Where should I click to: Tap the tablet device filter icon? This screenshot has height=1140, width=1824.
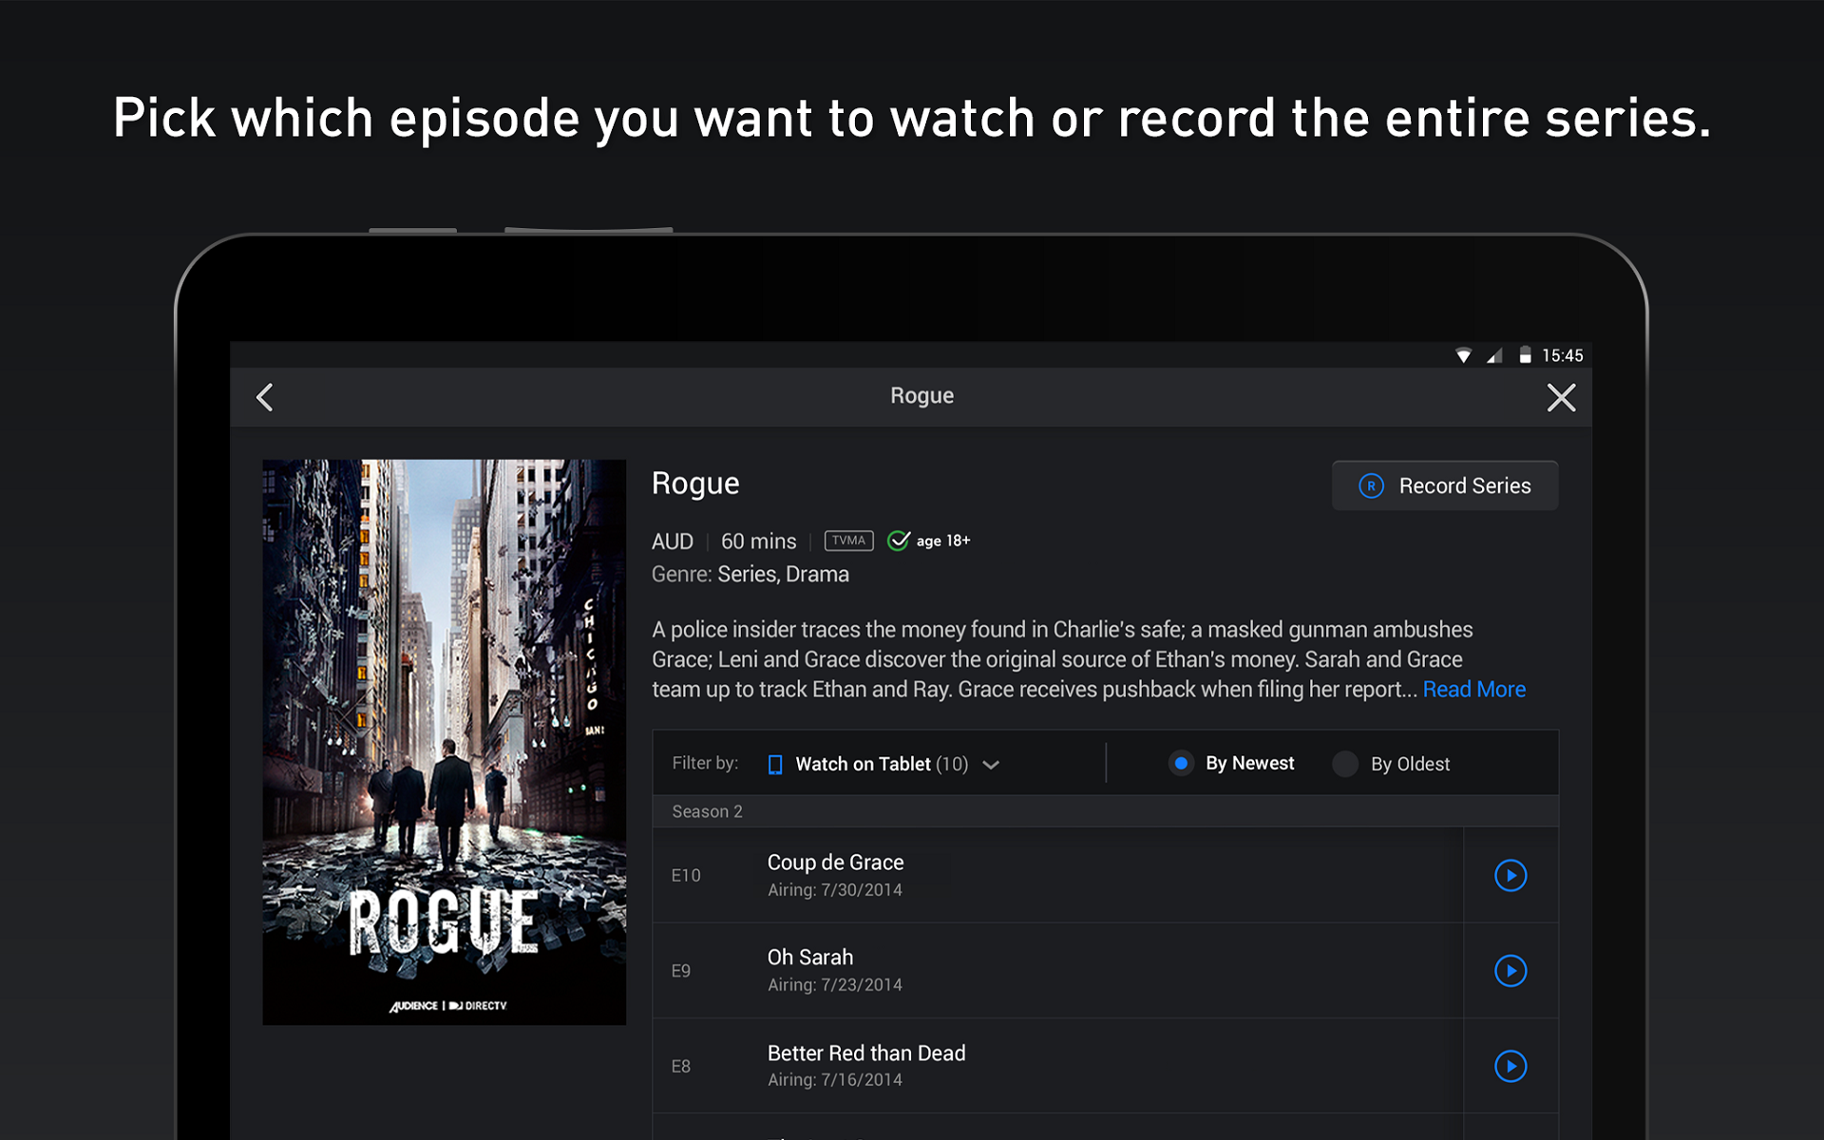[775, 765]
